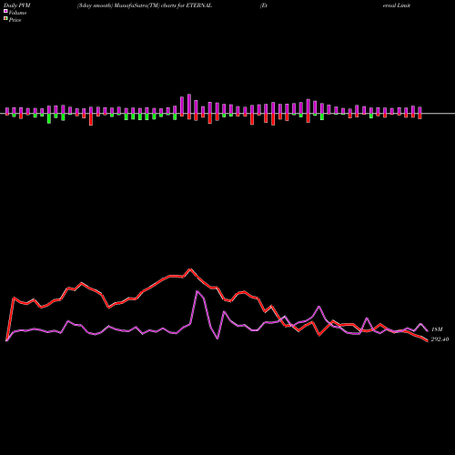Select the 'Price' legend label
Screen dimensions: 455x455
(x=15, y=20)
